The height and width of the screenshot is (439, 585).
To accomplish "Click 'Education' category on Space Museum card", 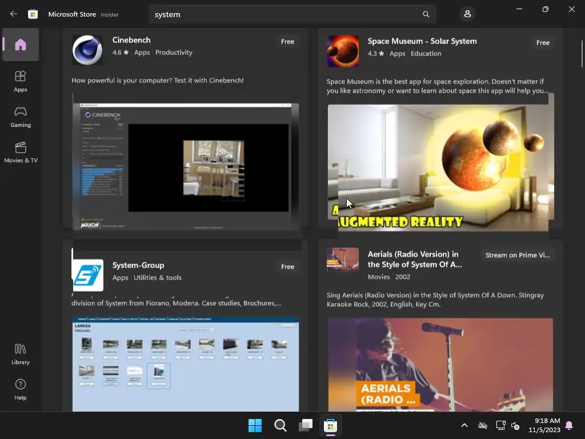I will (x=426, y=53).
